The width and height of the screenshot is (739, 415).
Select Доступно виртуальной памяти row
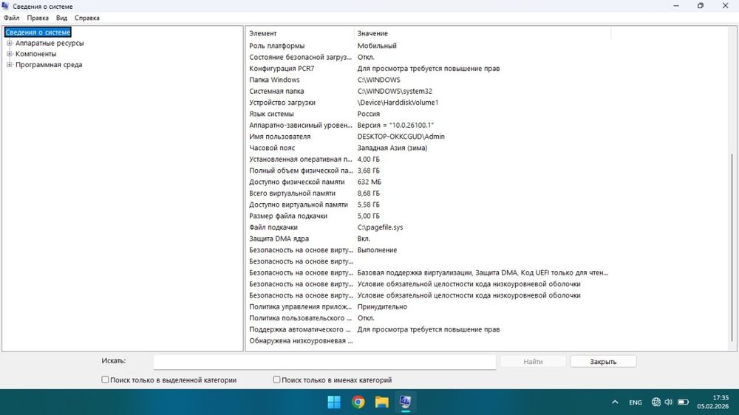pyautogui.click(x=429, y=205)
